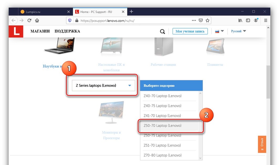Save page to Pocket icon
The width and height of the screenshot is (279, 165).
pyautogui.click(x=201, y=20)
